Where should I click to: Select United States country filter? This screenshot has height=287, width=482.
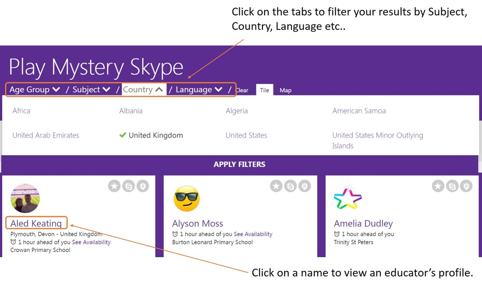(x=246, y=135)
